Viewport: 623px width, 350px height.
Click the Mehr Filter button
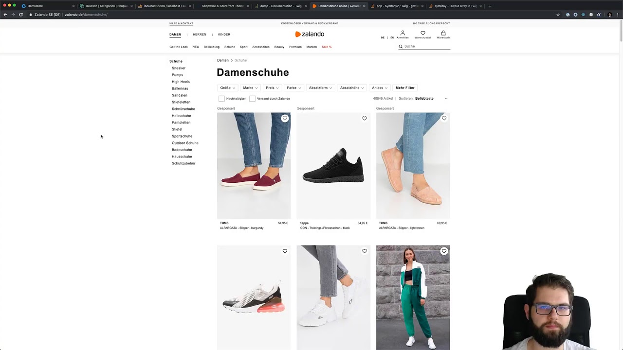[405, 88]
